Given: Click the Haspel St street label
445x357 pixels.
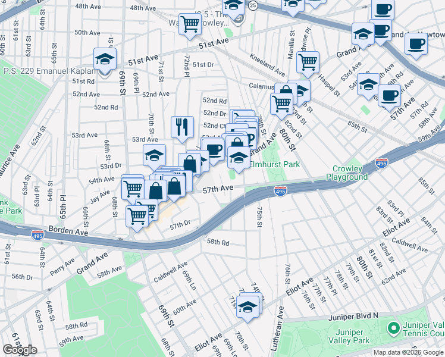Looking at the screenshot, I should (328, 86).
